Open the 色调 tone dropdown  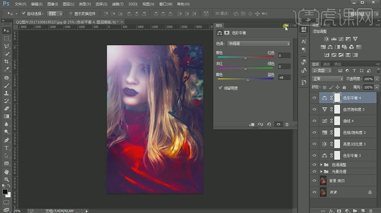coord(258,44)
